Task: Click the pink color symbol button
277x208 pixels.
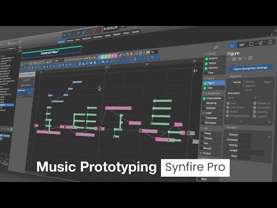Action: pos(113,56)
